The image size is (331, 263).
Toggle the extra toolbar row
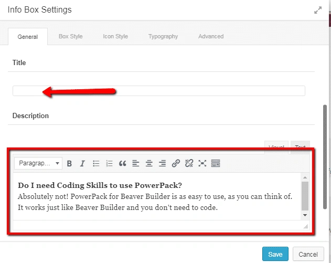pos(215,164)
